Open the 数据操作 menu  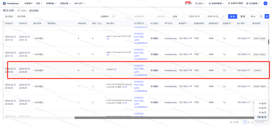point(29,3)
